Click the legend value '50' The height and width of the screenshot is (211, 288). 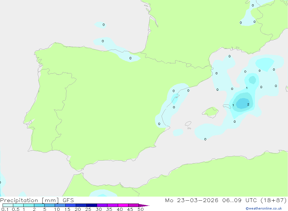(141, 209)
